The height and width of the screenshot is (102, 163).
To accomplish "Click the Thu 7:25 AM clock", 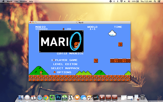I will [146, 1].
